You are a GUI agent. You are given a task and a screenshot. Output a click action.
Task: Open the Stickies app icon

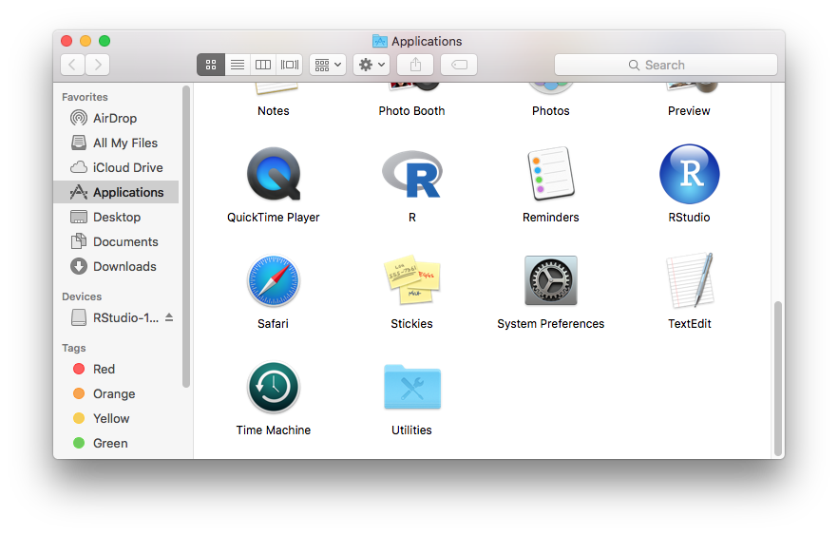[x=411, y=281]
